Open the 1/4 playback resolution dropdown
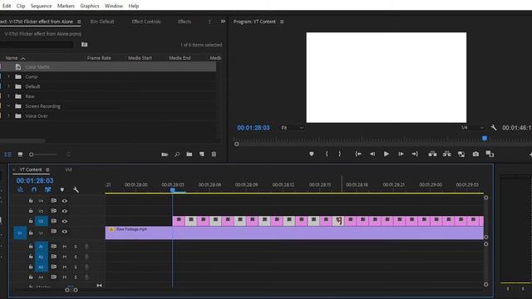This screenshot has width=532, height=299. pyautogui.click(x=472, y=128)
